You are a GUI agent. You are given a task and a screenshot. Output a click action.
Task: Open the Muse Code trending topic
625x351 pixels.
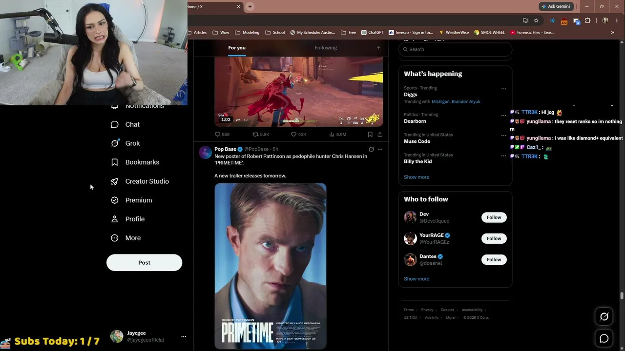[417, 141]
